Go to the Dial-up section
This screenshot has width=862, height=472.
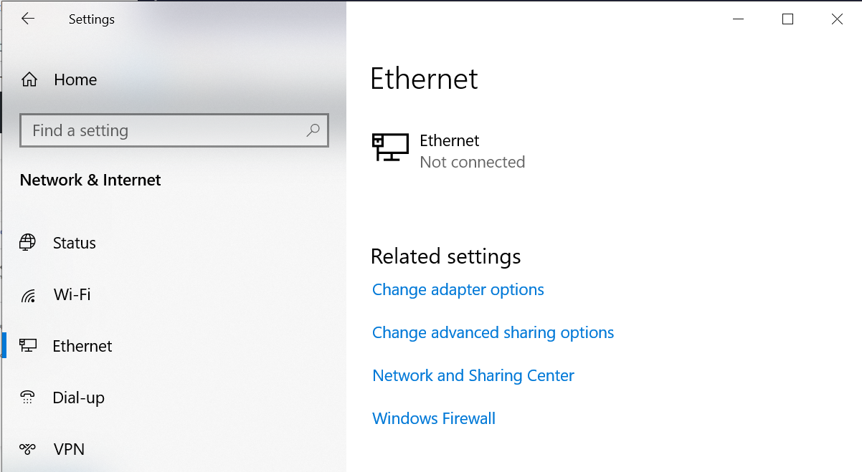[79, 398]
